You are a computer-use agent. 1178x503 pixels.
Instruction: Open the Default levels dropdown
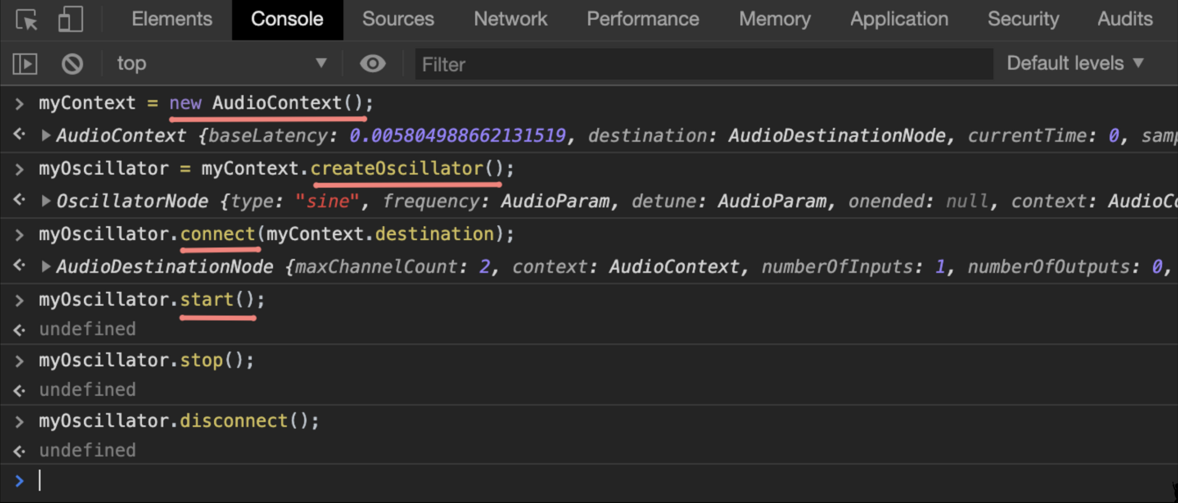1075,63
